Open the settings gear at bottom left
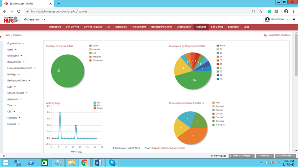The width and height of the screenshot is (298, 167). (x=3, y=156)
